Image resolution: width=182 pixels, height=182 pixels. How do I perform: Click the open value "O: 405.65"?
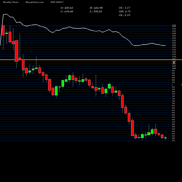67,8
